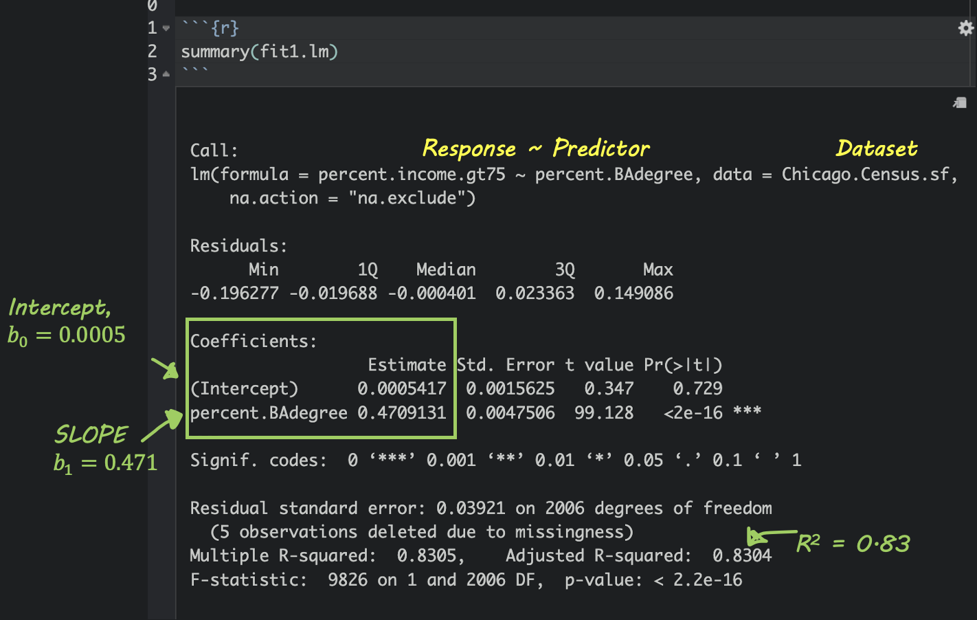Pop out chunk output in new window
Screen dimensions: 977x620
960,103
